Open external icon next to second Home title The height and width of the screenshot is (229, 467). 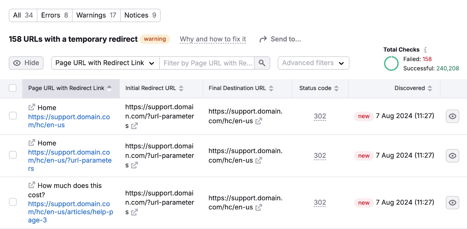(x=32, y=143)
